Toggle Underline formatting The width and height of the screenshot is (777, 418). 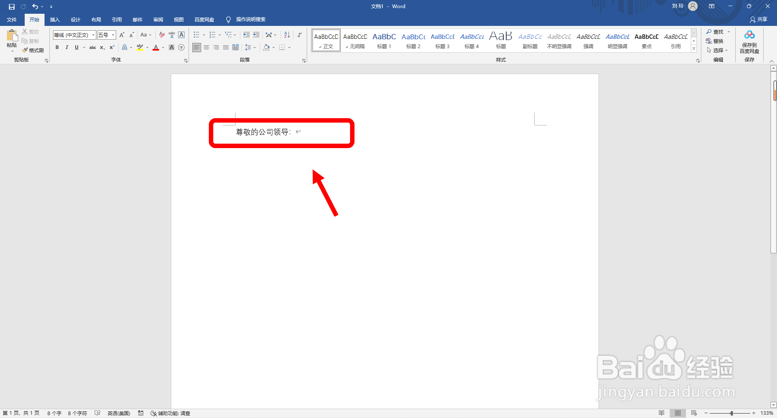click(76, 47)
